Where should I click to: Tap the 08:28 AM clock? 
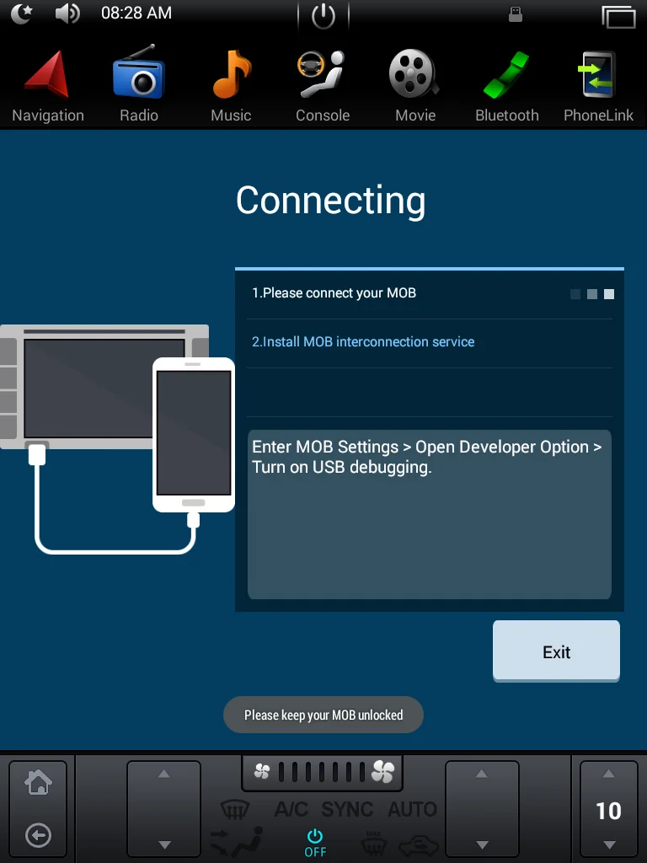[136, 13]
